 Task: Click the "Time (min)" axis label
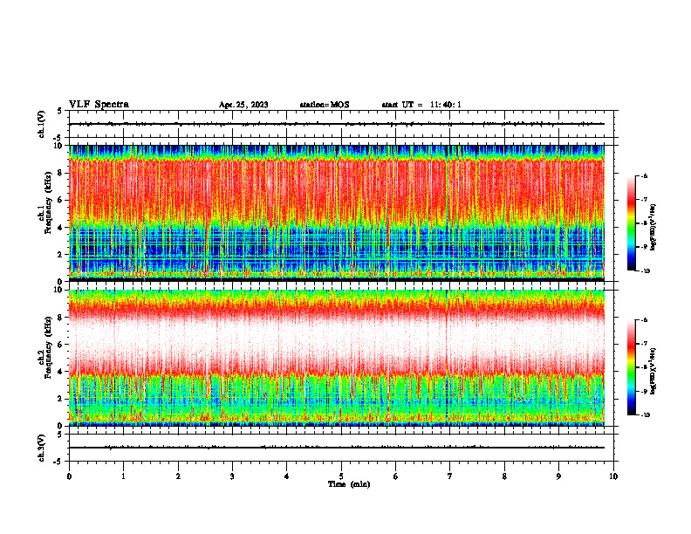(349, 484)
